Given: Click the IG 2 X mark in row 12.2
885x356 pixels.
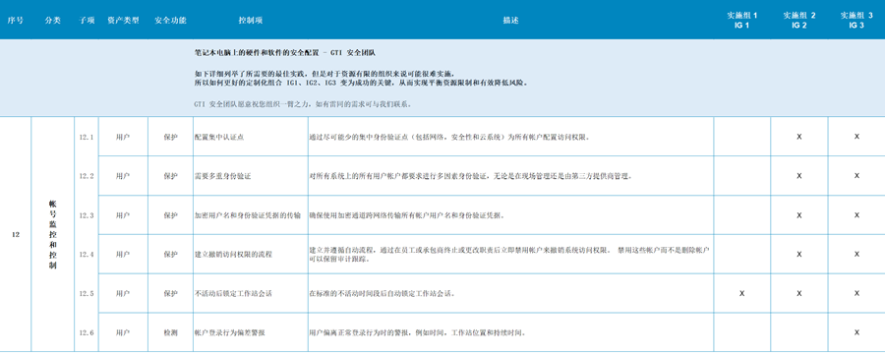Looking at the screenshot, I should (x=799, y=176).
